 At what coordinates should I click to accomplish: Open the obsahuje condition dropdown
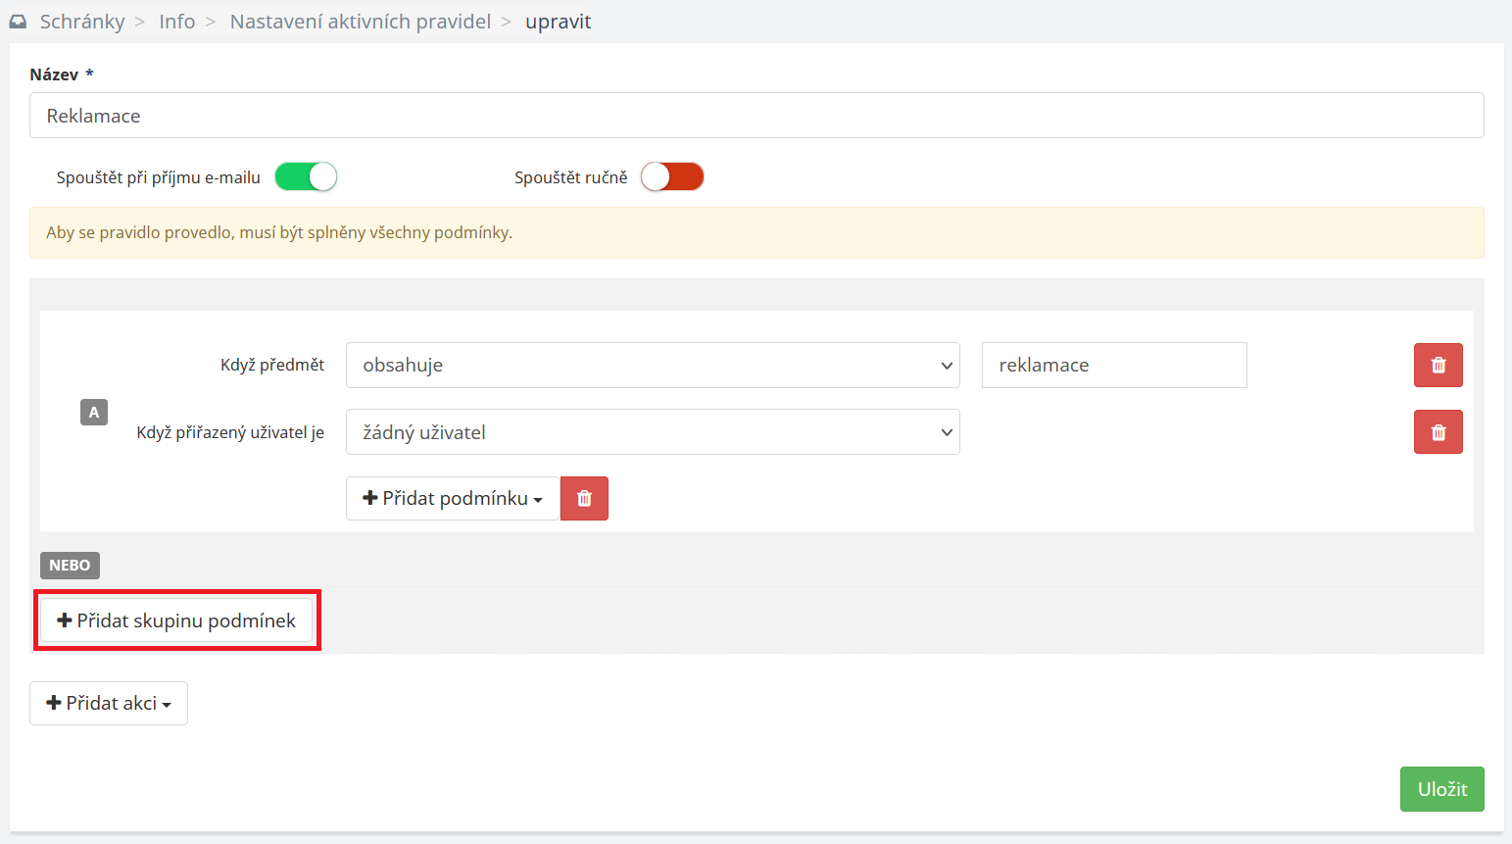[x=653, y=366]
